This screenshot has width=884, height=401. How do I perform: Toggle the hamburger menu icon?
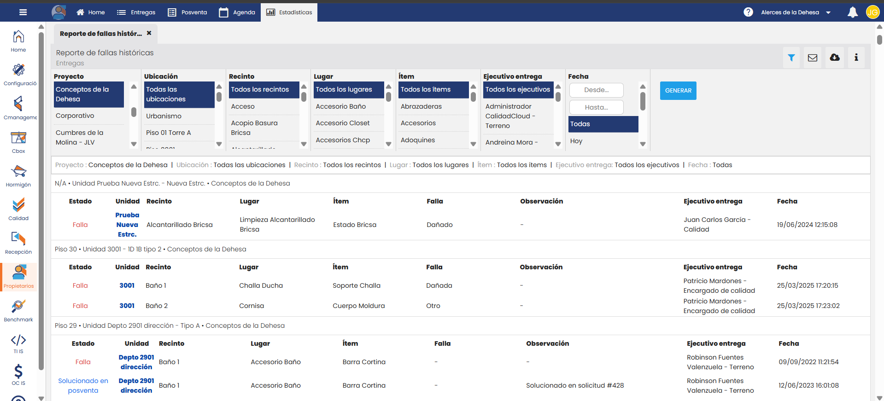[x=23, y=12]
